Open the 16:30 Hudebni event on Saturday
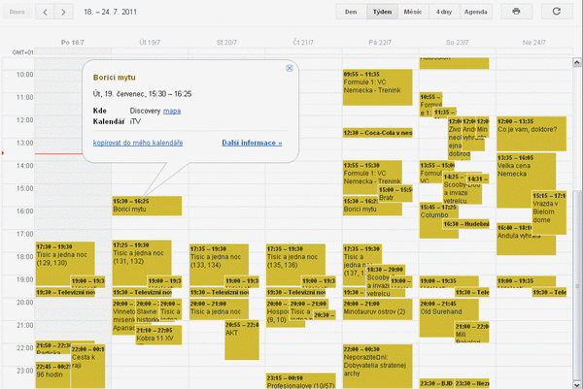This screenshot has height=389, width=583. point(465,224)
